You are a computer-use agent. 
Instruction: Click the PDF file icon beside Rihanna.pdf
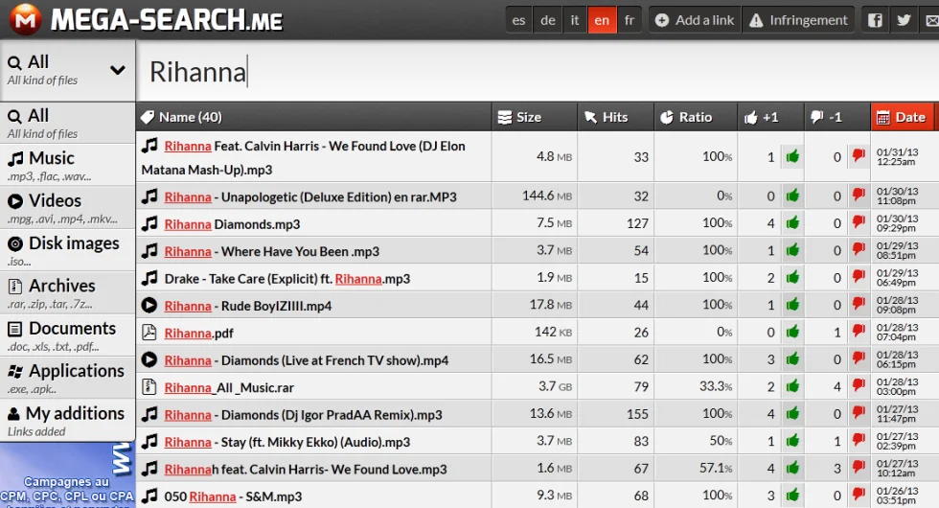coord(149,333)
